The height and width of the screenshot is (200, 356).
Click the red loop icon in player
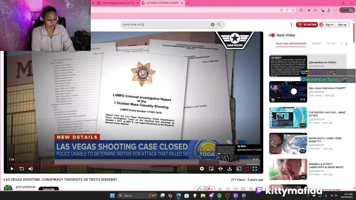coord(247,169)
